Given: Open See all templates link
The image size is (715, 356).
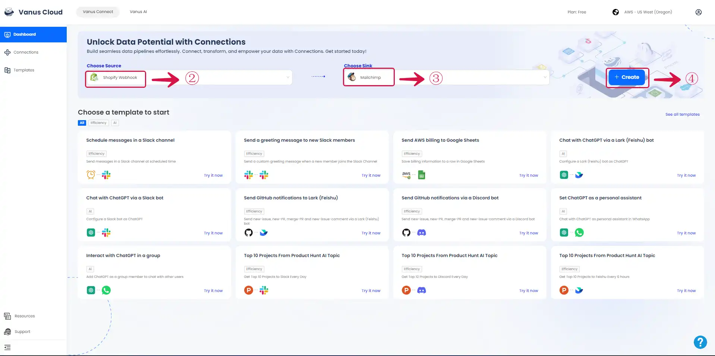Looking at the screenshot, I should click(x=682, y=114).
